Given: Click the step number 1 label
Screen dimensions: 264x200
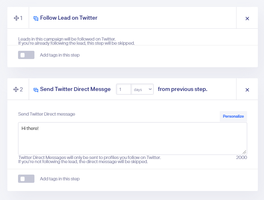Looking at the screenshot, I should click(x=21, y=18).
